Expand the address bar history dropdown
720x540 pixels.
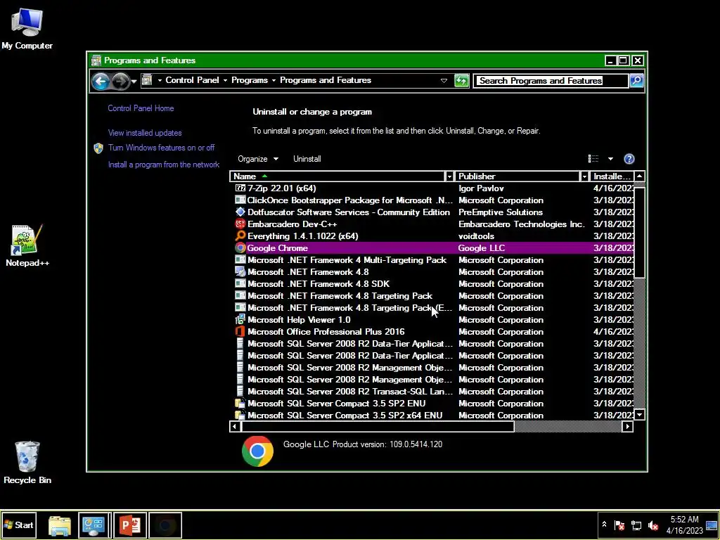coord(444,81)
